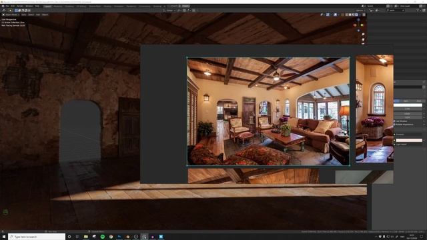Image resolution: width=427 pixels, height=240 pixels.
Task: Open the viewport Options dropdown
Action: point(360,11)
